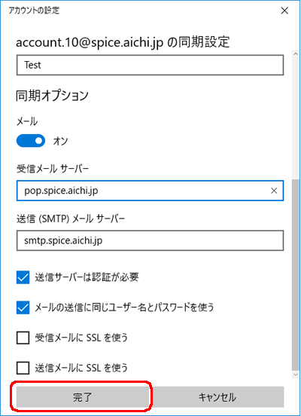This screenshot has height=416, width=301.
Task: Uncheck same username and password for sending
Action: [23, 307]
